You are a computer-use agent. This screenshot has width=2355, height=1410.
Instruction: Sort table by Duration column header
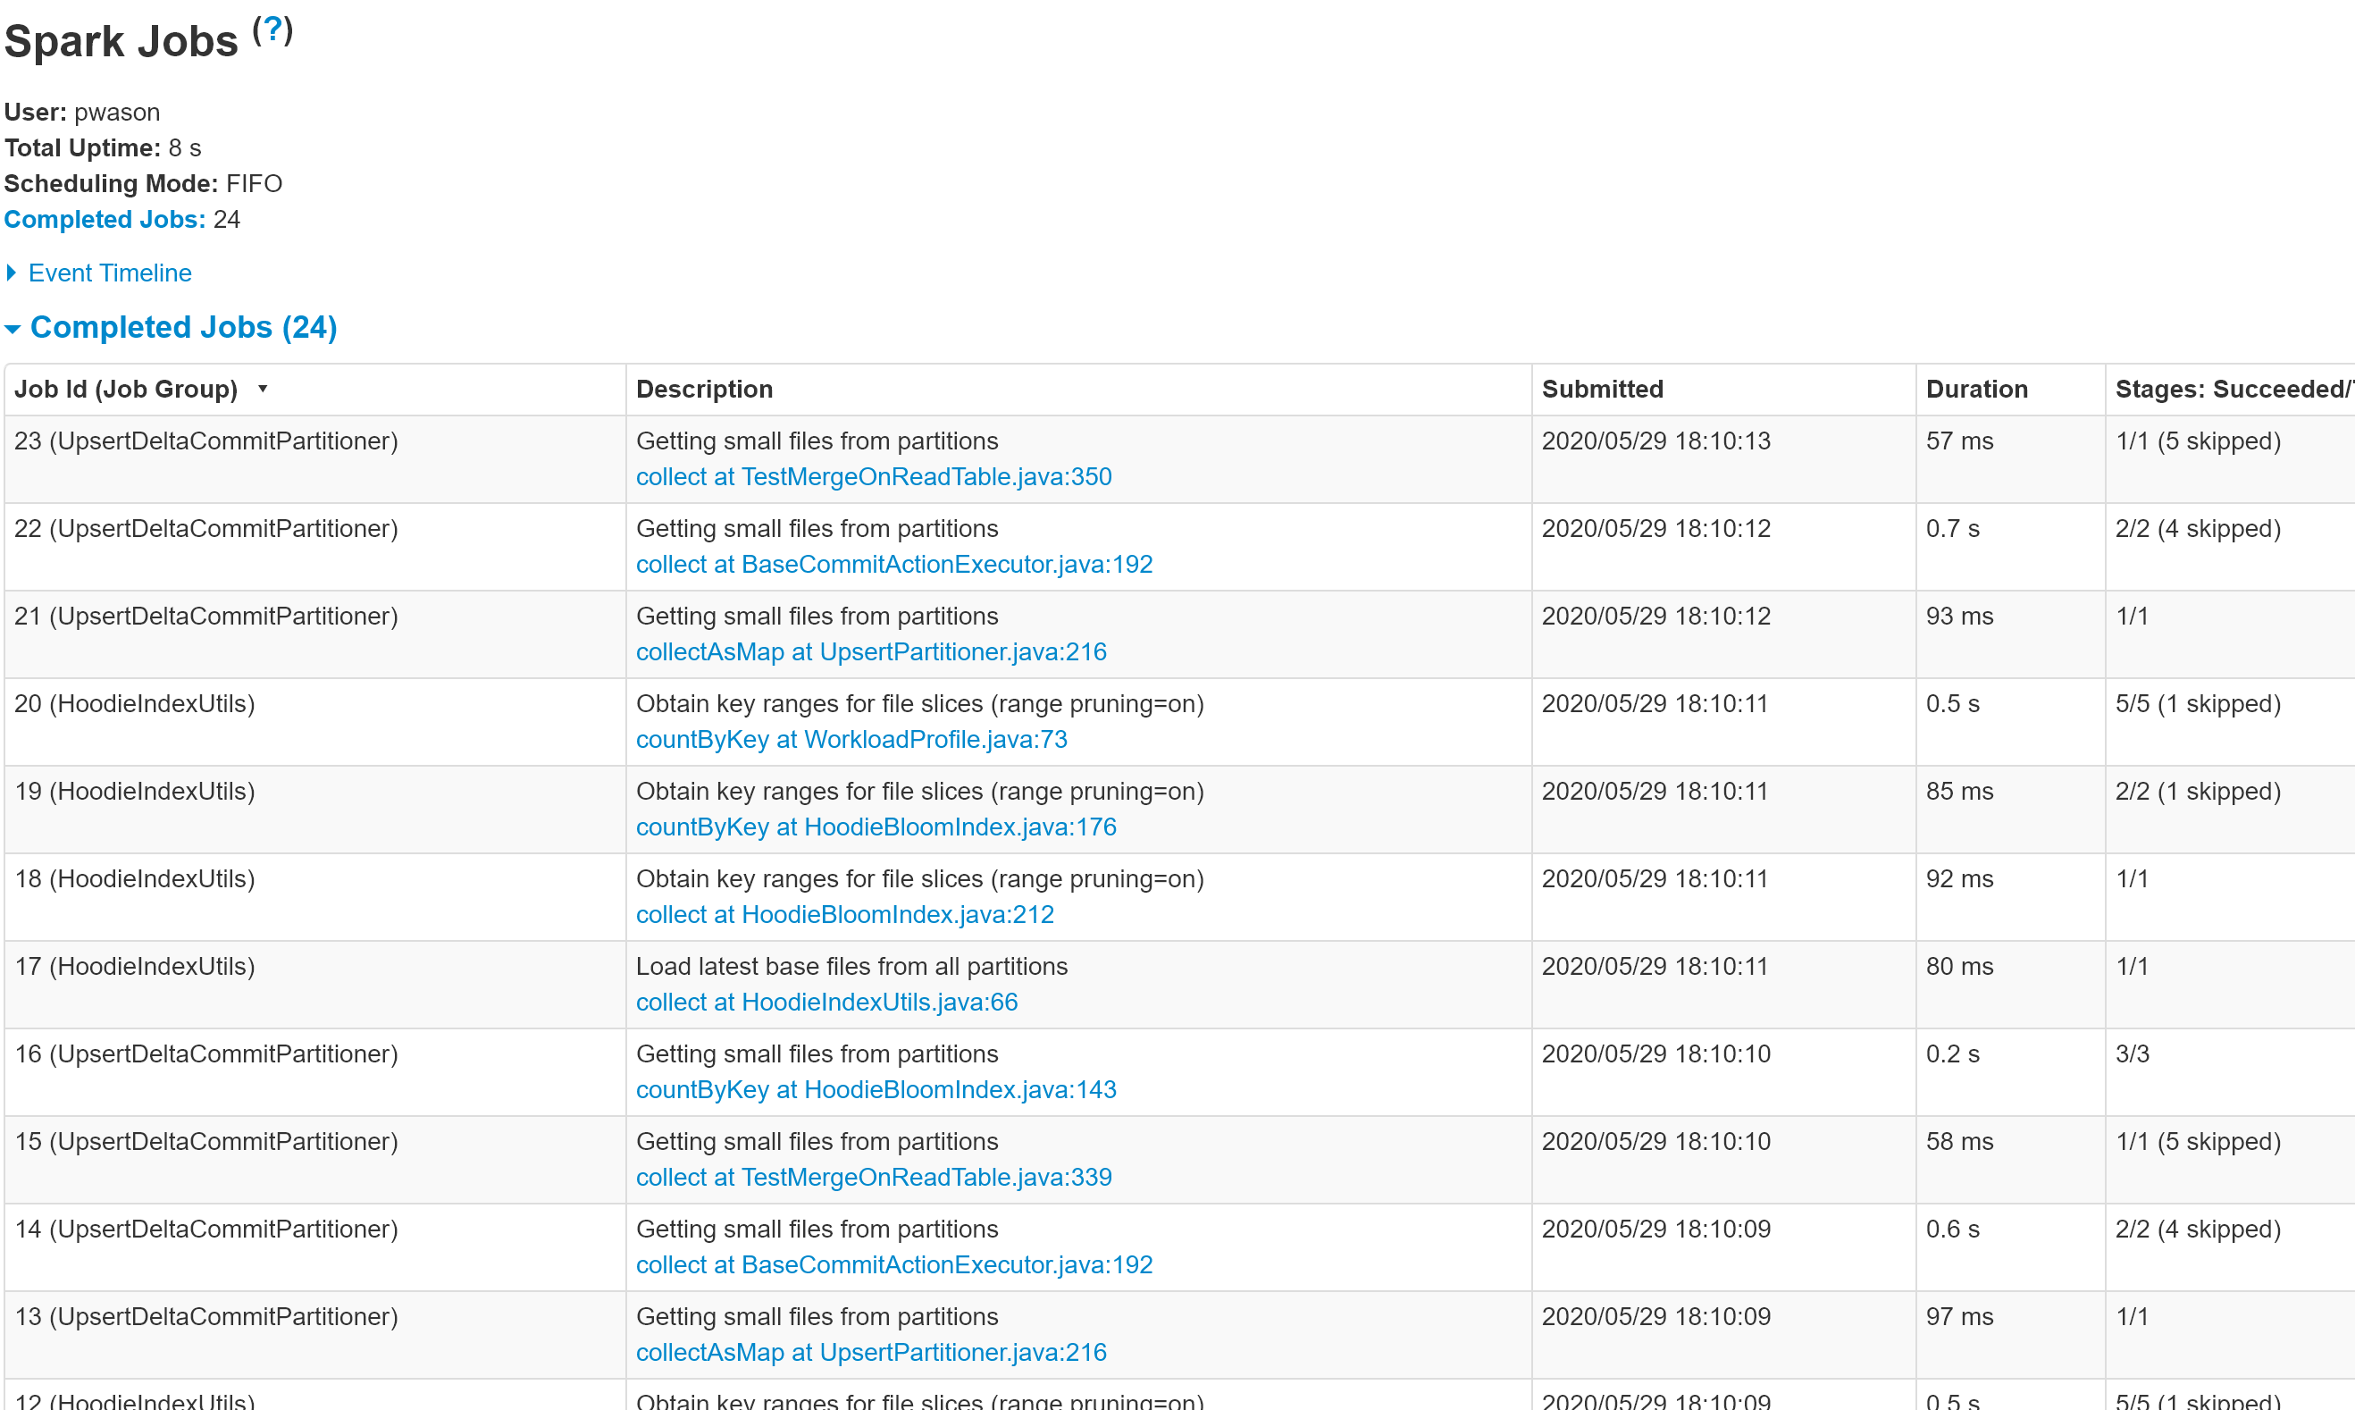(1976, 389)
